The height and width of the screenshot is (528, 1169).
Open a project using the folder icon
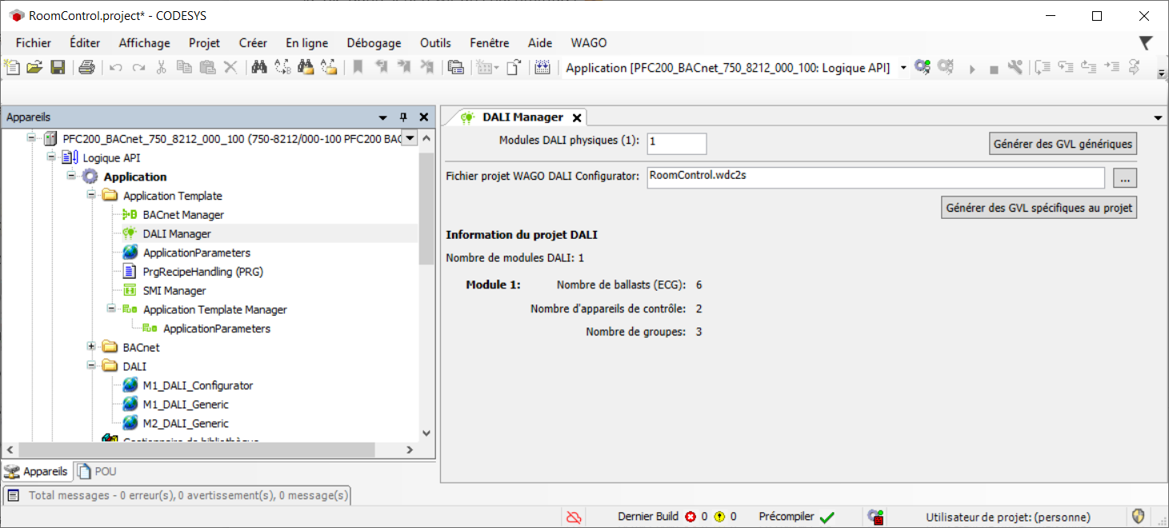34,68
